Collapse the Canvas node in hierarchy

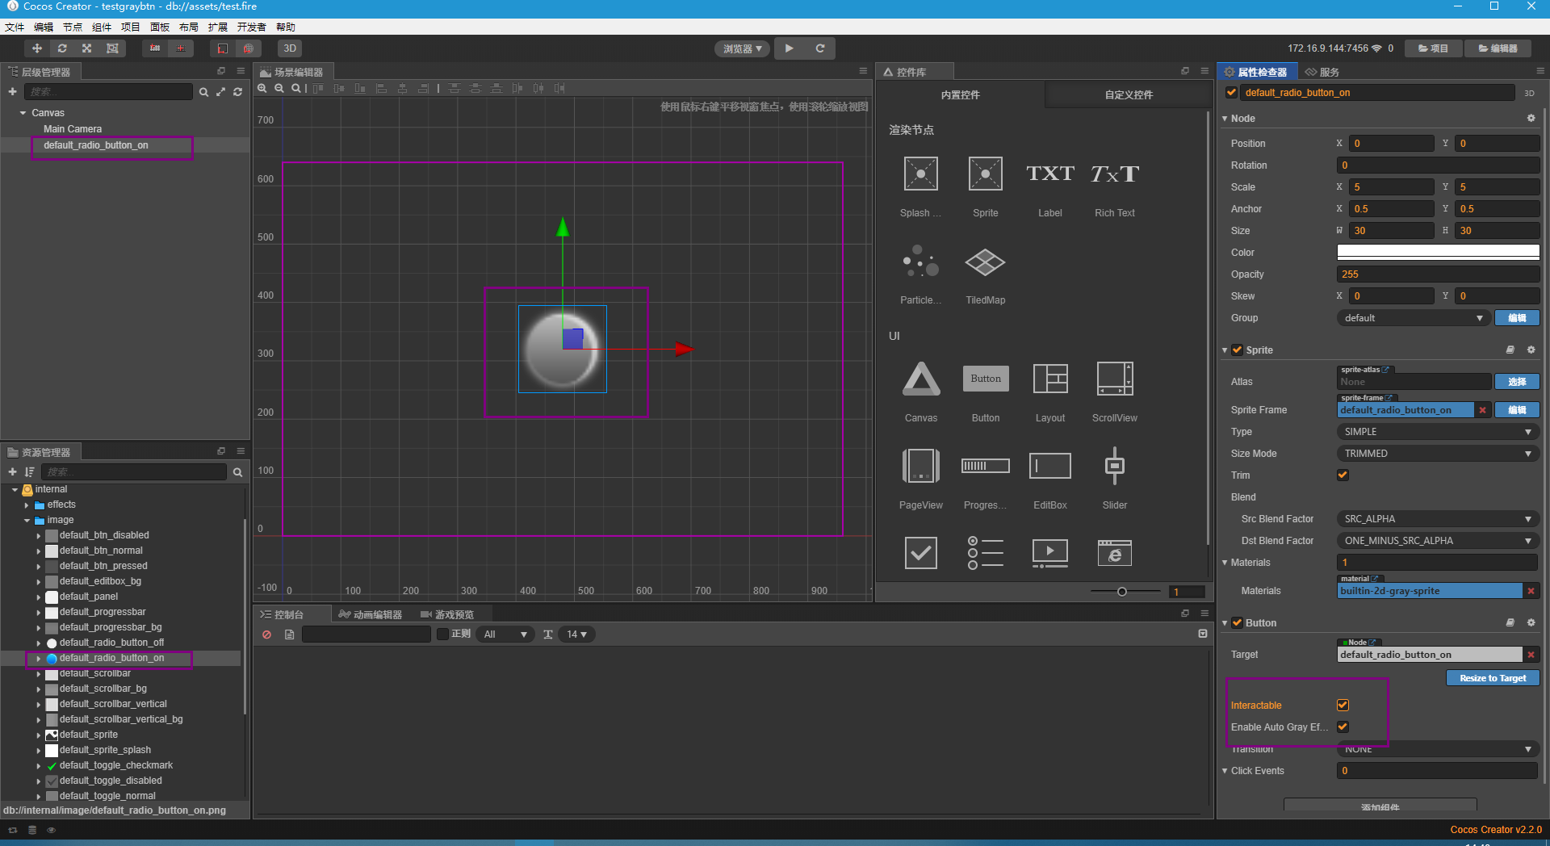tap(23, 113)
